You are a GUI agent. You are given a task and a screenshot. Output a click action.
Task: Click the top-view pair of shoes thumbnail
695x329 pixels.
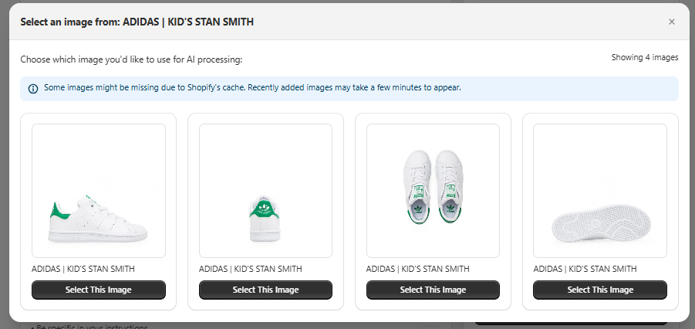tap(433, 191)
